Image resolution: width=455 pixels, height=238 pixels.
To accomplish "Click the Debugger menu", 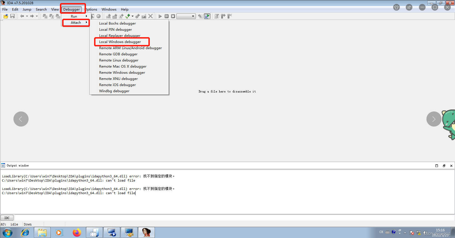I will (x=72, y=9).
